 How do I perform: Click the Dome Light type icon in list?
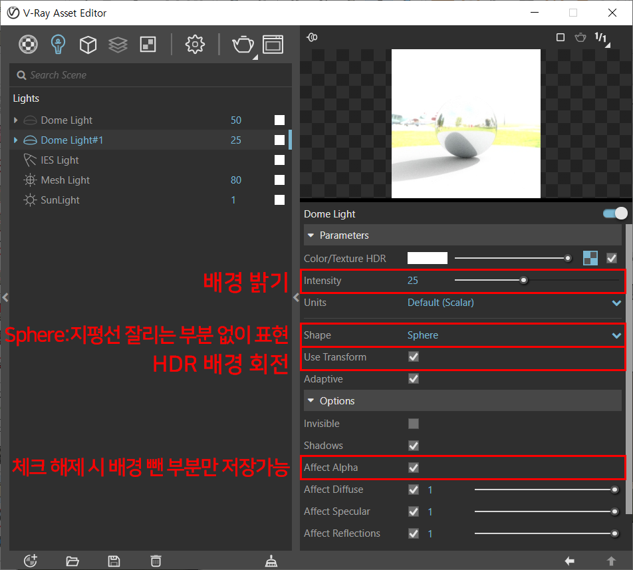[x=31, y=120]
